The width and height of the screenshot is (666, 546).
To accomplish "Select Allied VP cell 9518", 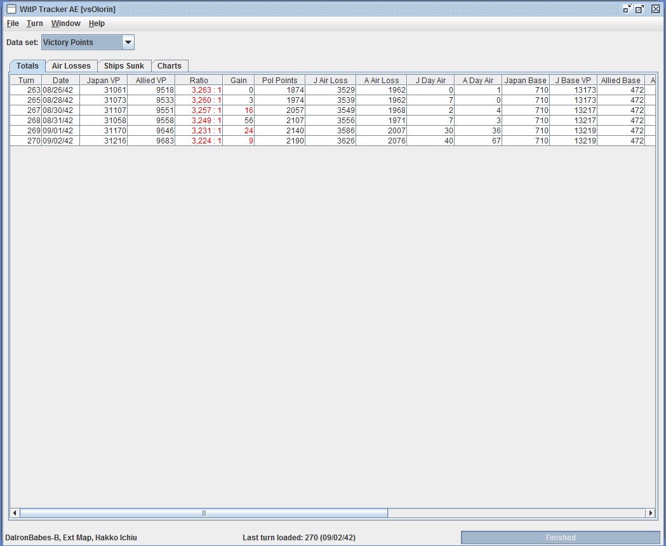I will [150, 90].
